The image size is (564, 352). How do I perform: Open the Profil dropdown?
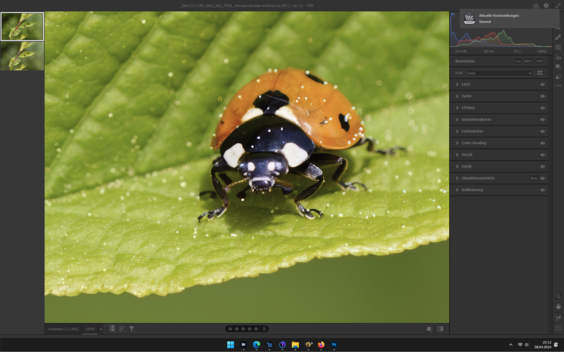tap(498, 73)
